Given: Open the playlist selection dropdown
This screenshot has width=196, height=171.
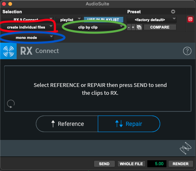Looking at the screenshot, I should pyautogui.click(x=69, y=20).
